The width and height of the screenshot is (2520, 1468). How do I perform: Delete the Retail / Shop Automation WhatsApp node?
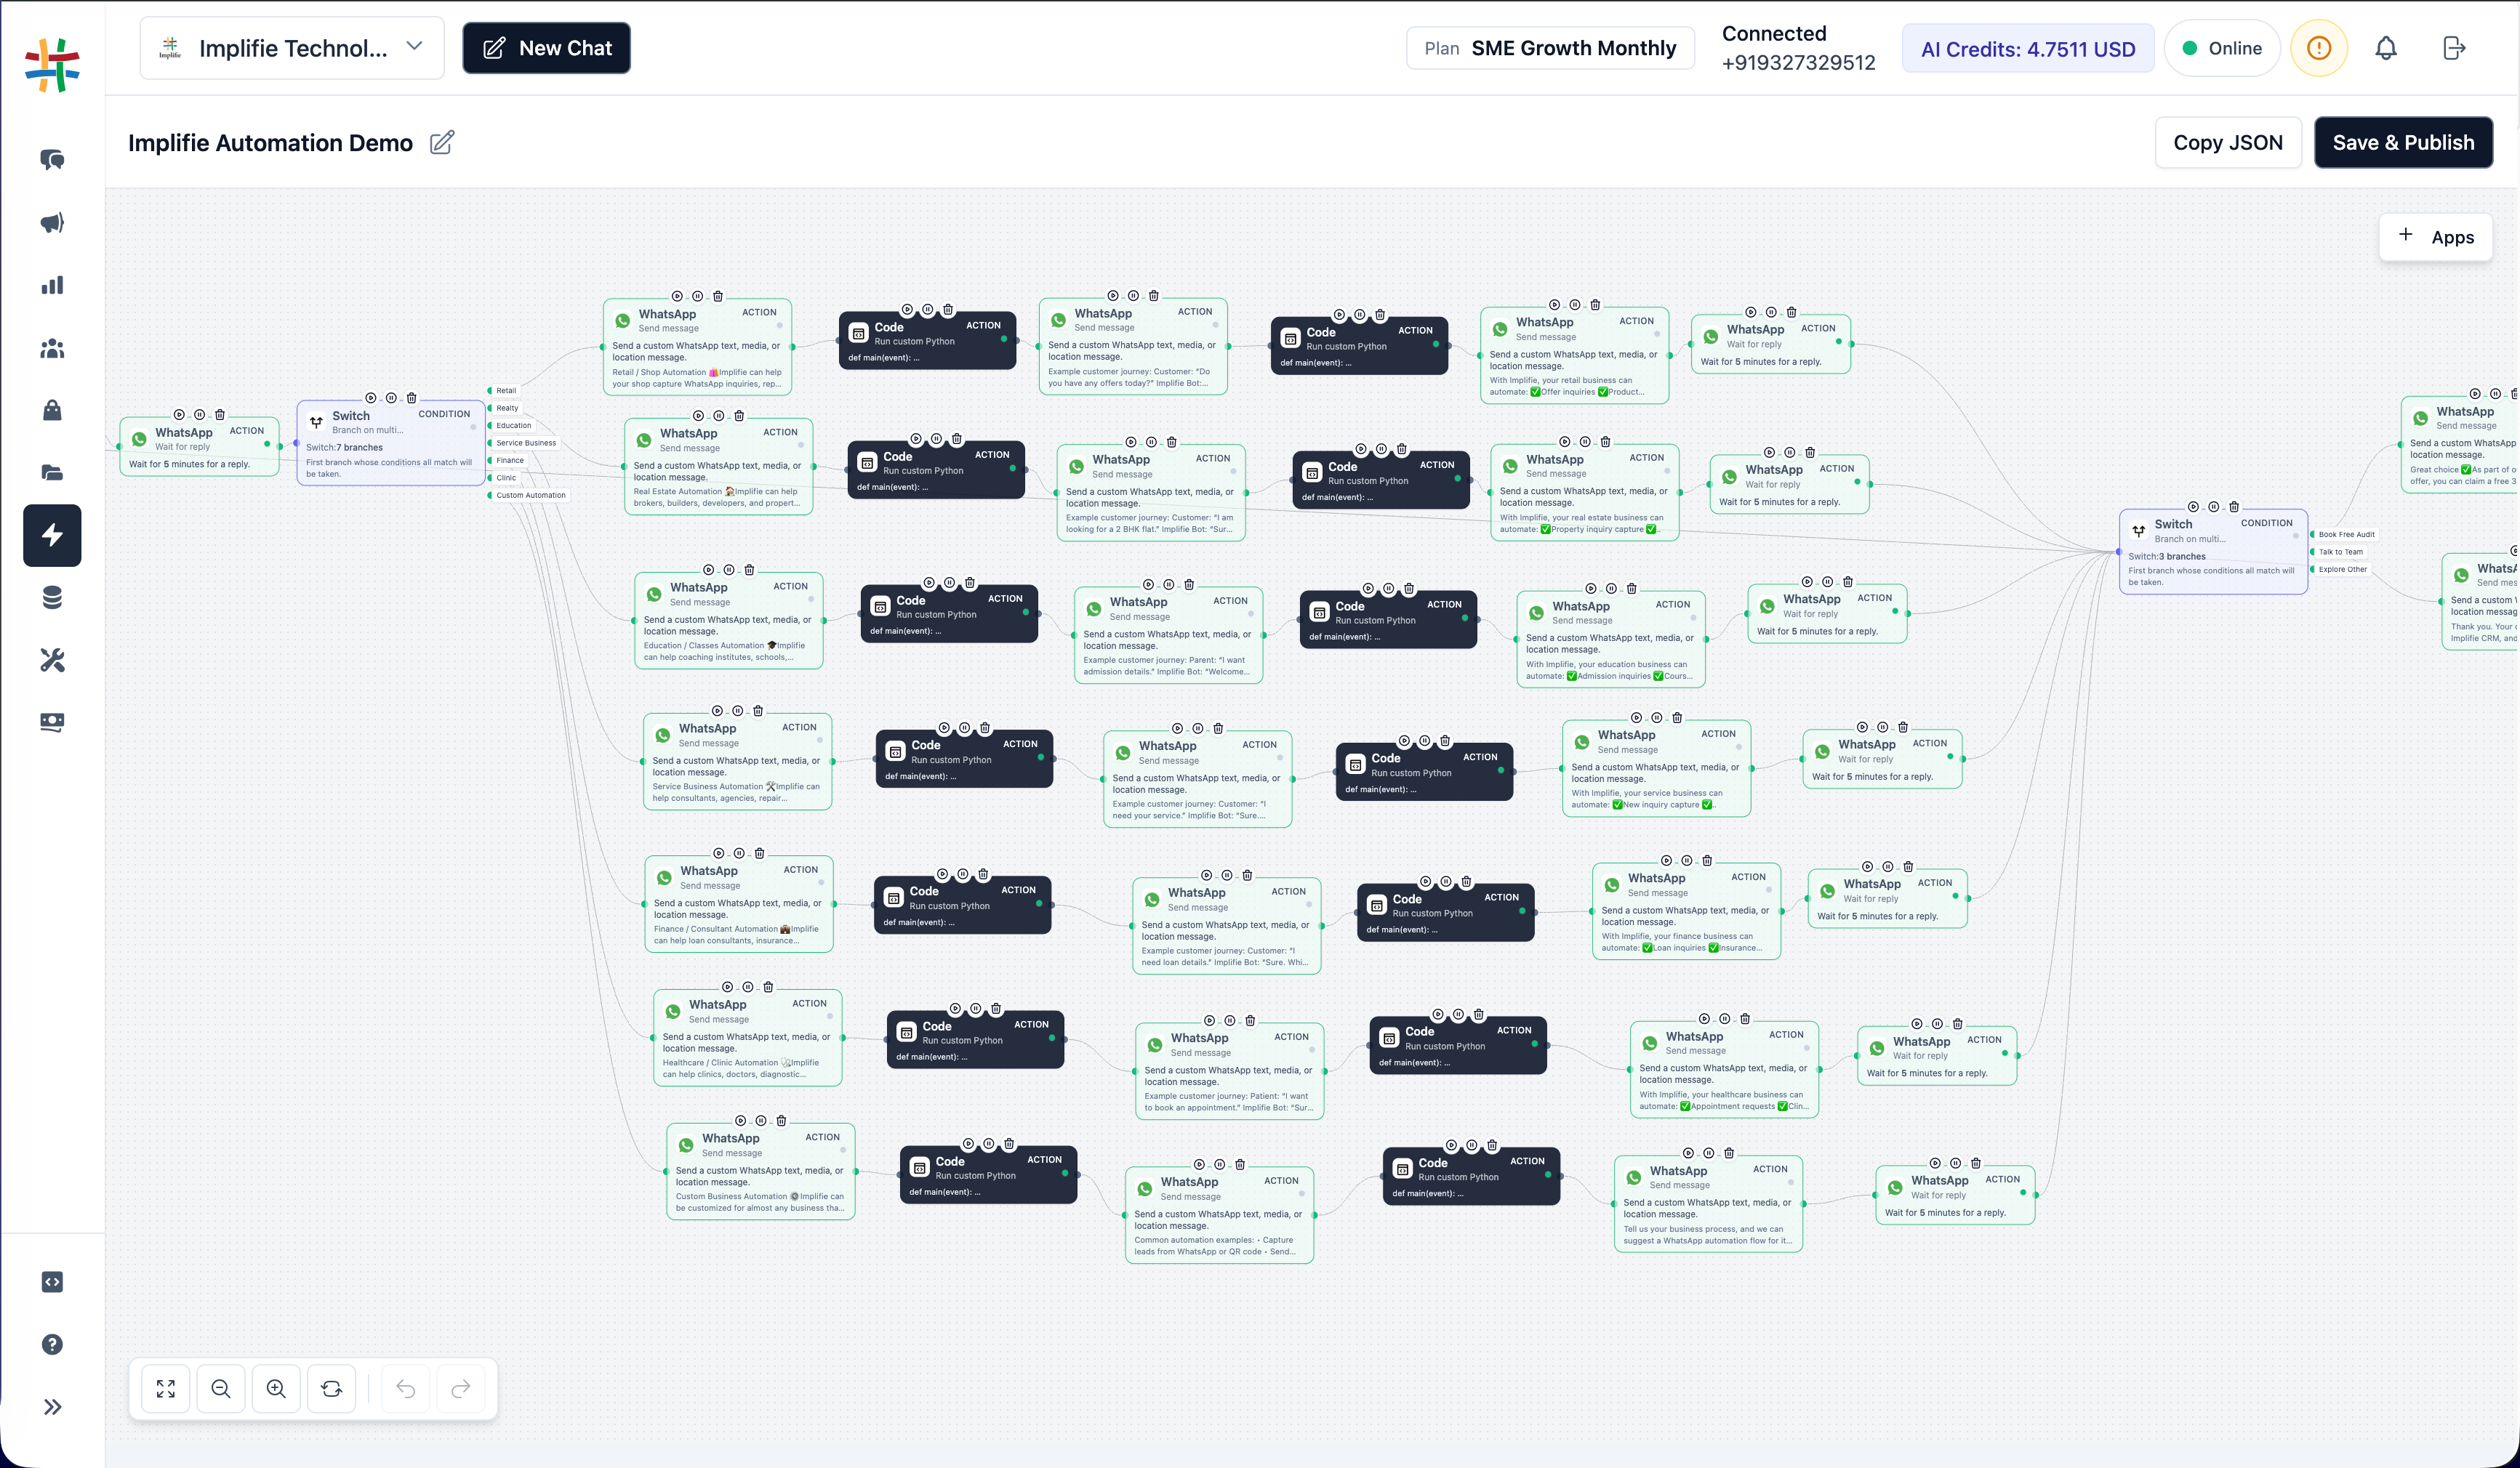pyautogui.click(x=718, y=297)
